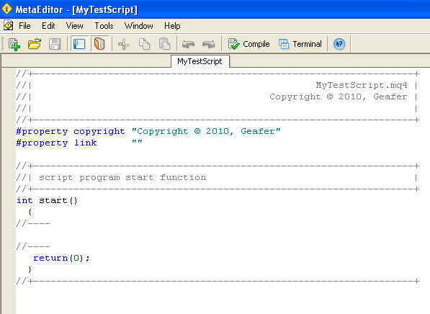This screenshot has height=314, width=430.
Task: Expand the View menu
Action: pyautogui.click(x=75, y=26)
